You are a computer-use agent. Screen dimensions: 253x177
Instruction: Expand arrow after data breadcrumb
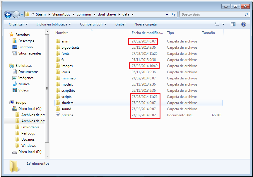pos(132,15)
